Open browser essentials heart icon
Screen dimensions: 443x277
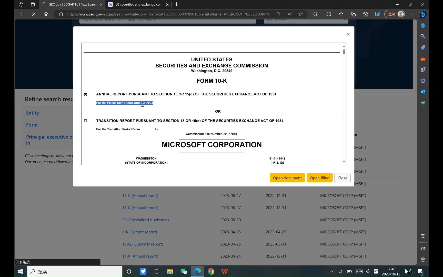[x=366, y=14]
